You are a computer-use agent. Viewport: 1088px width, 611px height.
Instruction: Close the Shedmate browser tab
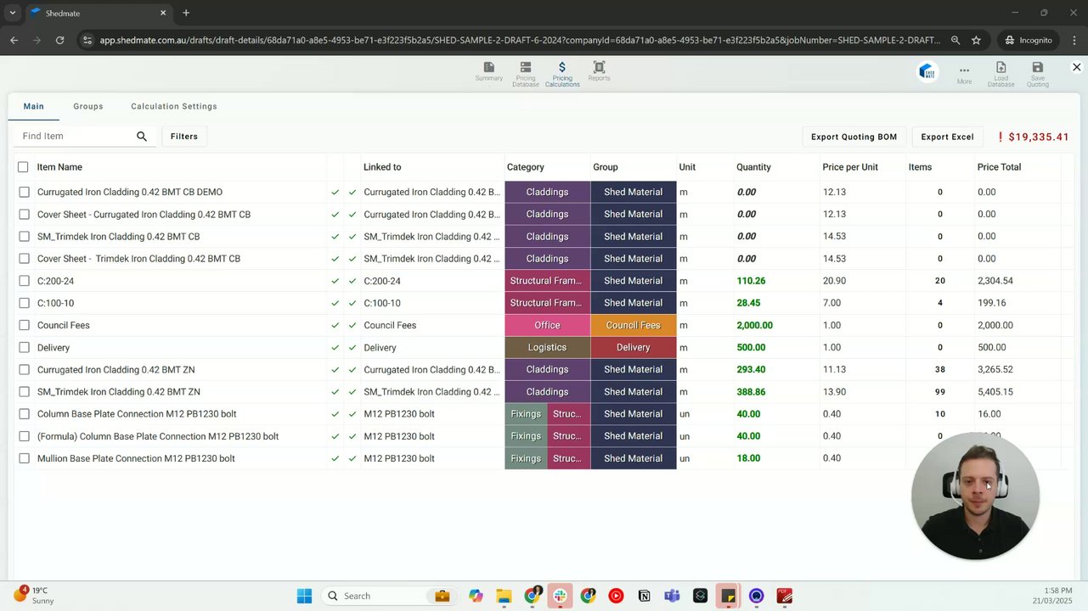tap(163, 13)
